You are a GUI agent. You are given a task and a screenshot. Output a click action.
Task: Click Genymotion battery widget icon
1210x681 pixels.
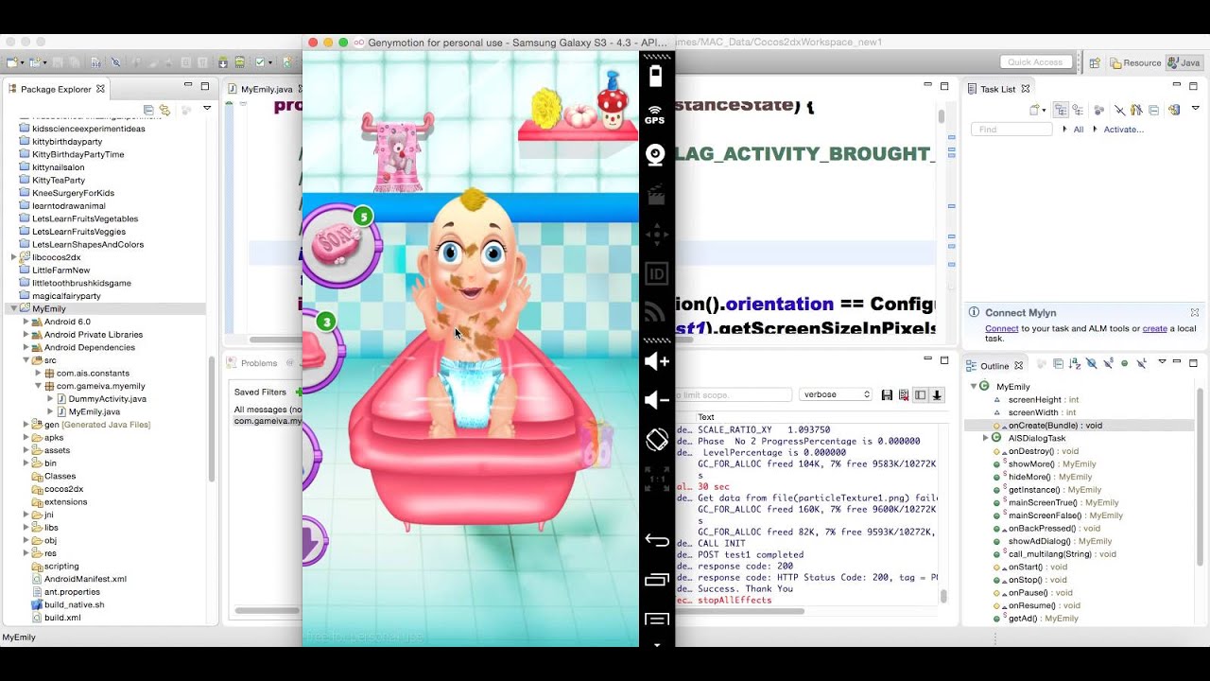(655, 76)
